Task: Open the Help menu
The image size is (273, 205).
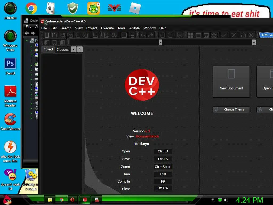Action: (x=163, y=28)
